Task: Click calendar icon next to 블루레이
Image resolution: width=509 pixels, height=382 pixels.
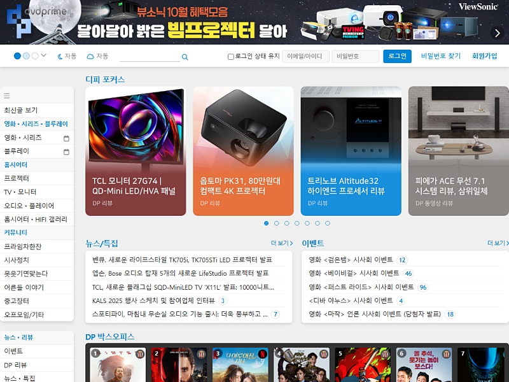Action: [x=66, y=152]
